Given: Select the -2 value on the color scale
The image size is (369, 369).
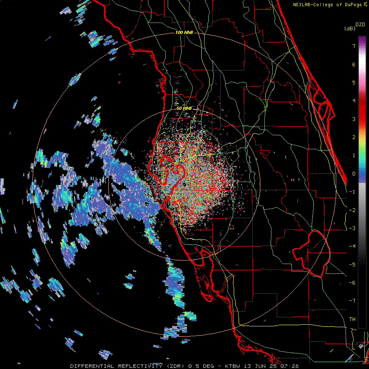Looking at the screenshot, I should tap(352, 210).
